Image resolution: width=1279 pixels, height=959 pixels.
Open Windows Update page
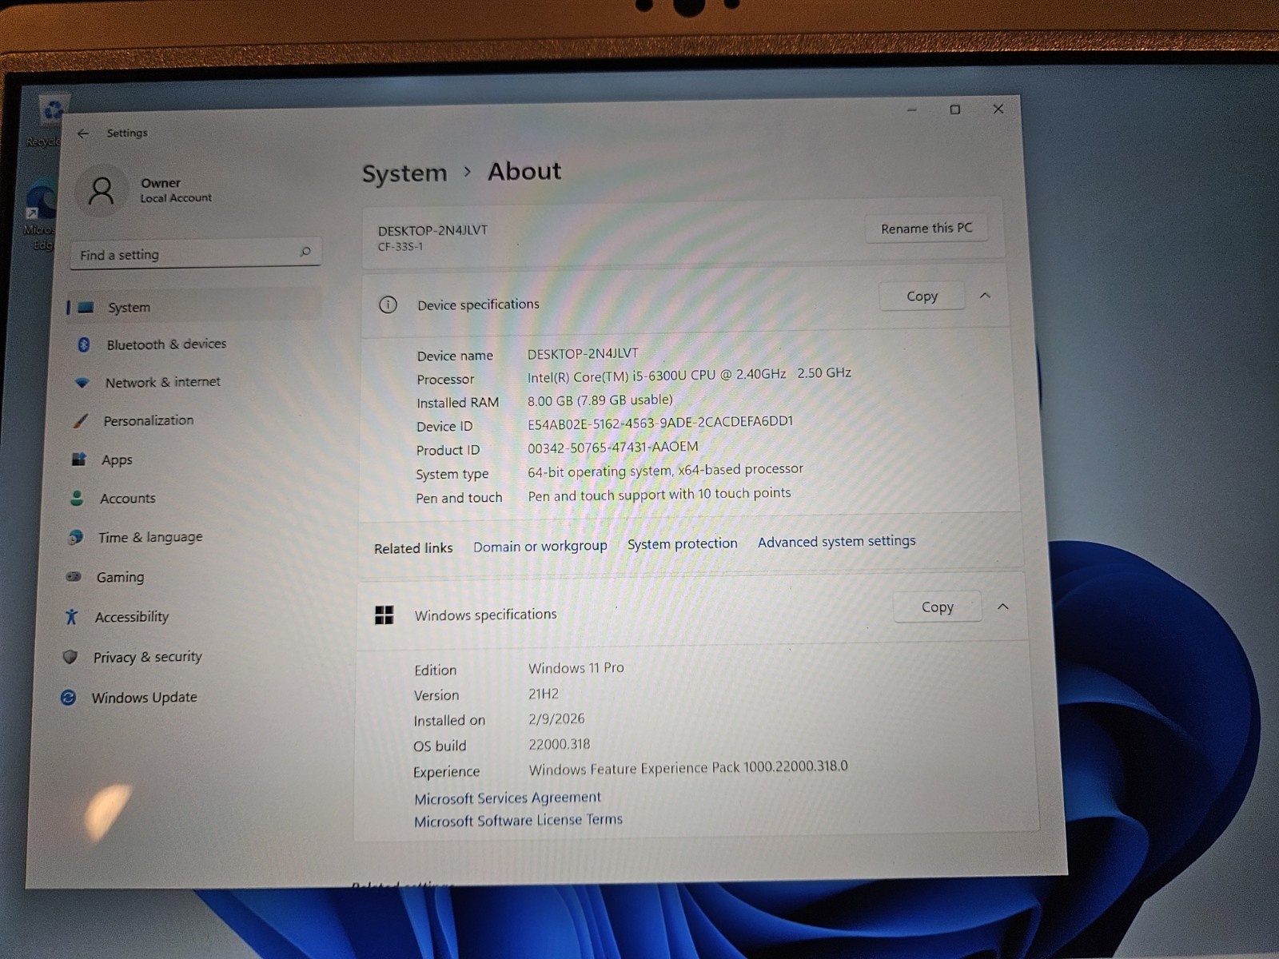144,698
